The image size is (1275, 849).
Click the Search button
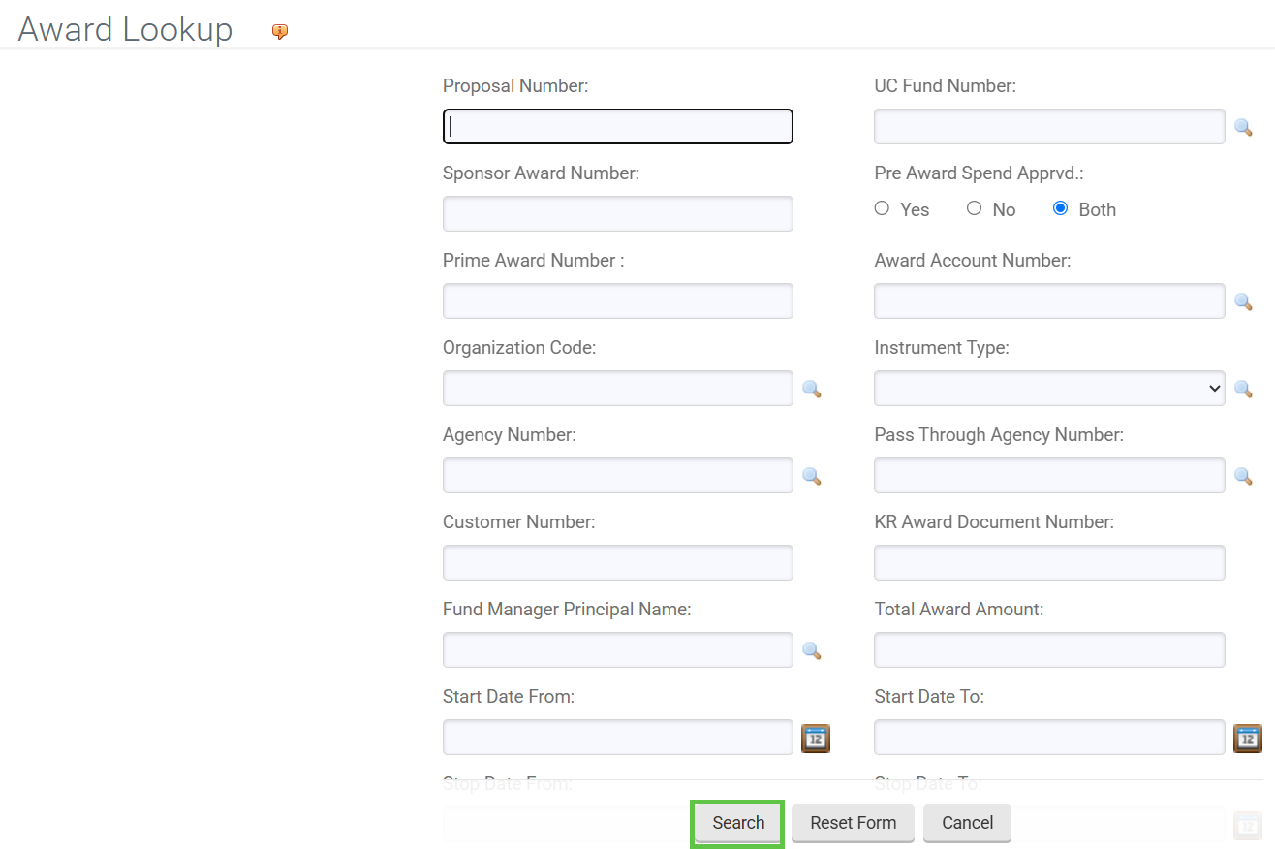click(x=738, y=823)
